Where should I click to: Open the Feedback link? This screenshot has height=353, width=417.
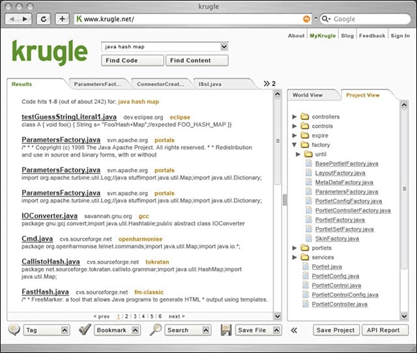click(x=372, y=36)
